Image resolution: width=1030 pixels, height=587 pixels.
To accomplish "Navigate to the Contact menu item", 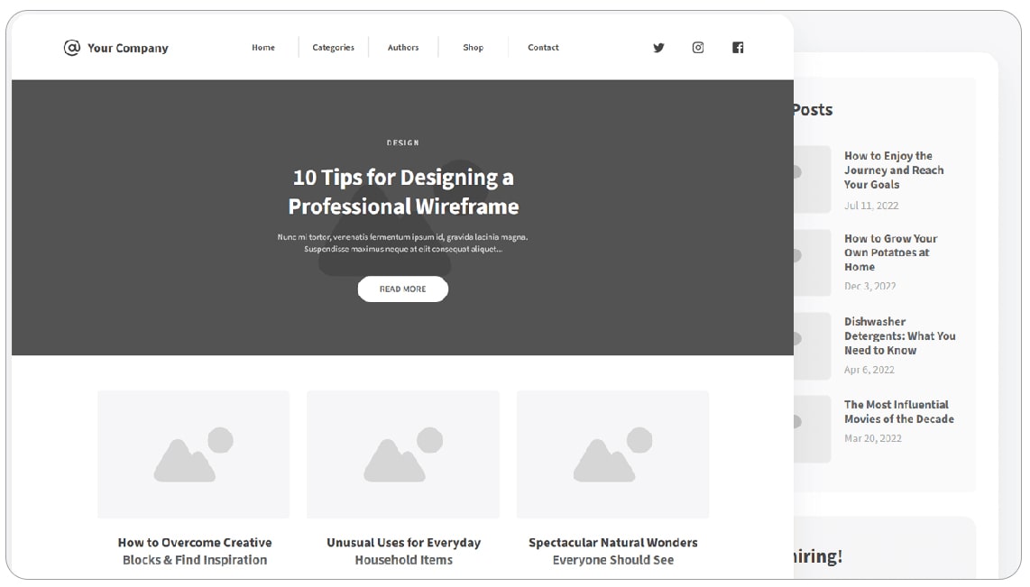I will (x=543, y=48).
